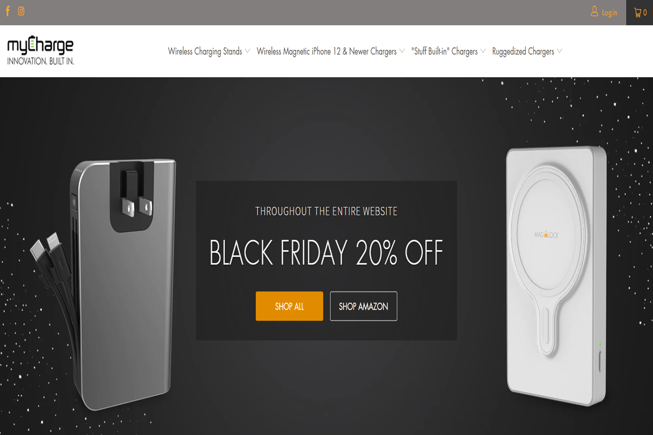
Task: Open Wireless Magnetic iPhone 12 & Newer Chargers menu
Action: click(x=326, y=52)
